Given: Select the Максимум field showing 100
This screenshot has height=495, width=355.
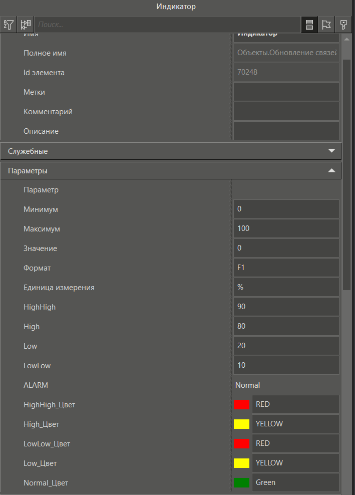Looking at the screenshot, I should (286, 228).
